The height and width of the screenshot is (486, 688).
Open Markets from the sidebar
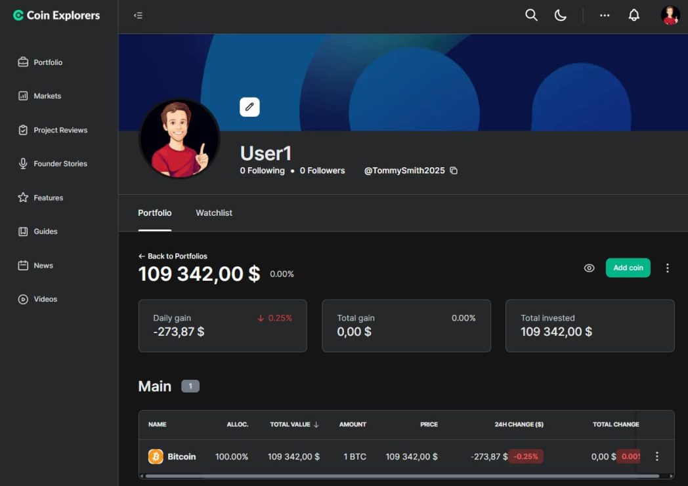[x=47, y=96]
